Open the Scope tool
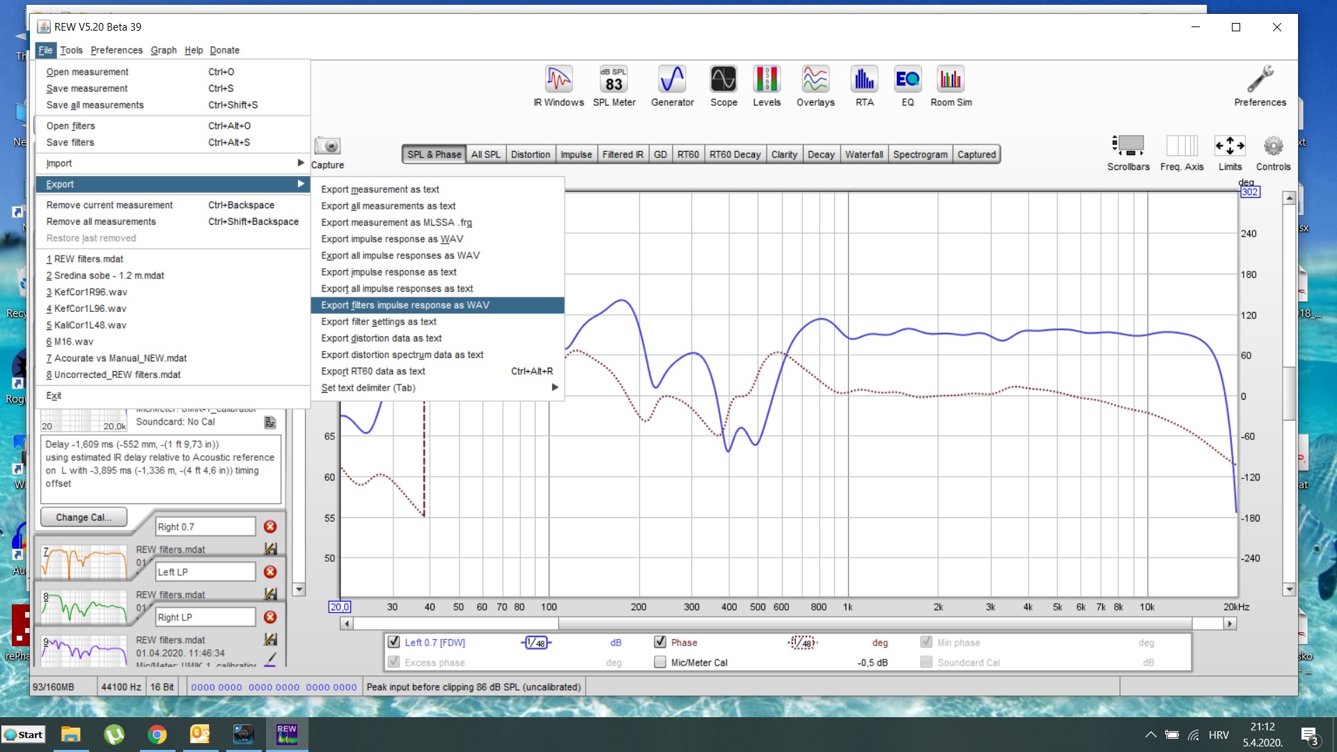This screenshot has width=1337, height=752. [x=724, y=86]
